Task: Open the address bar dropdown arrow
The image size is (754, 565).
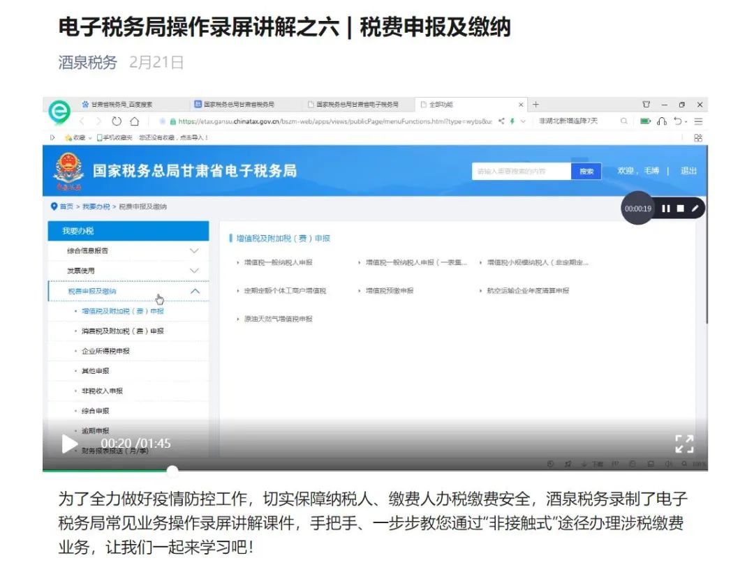Action: click(x=523, y=121)
